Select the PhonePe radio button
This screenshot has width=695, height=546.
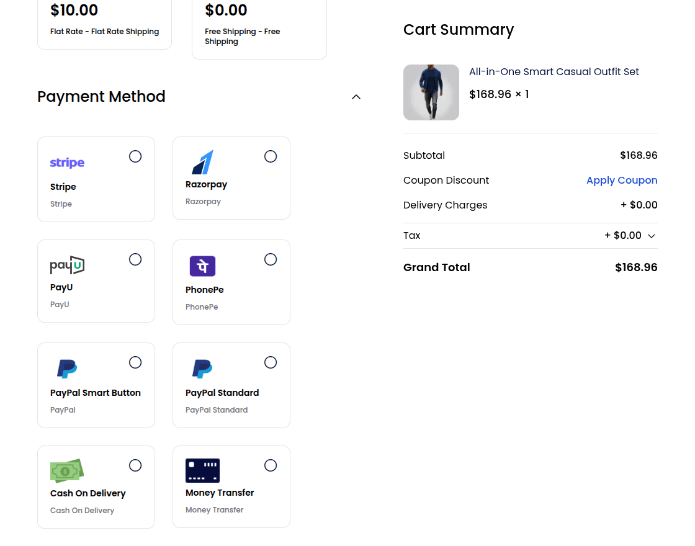pos(271,259)
